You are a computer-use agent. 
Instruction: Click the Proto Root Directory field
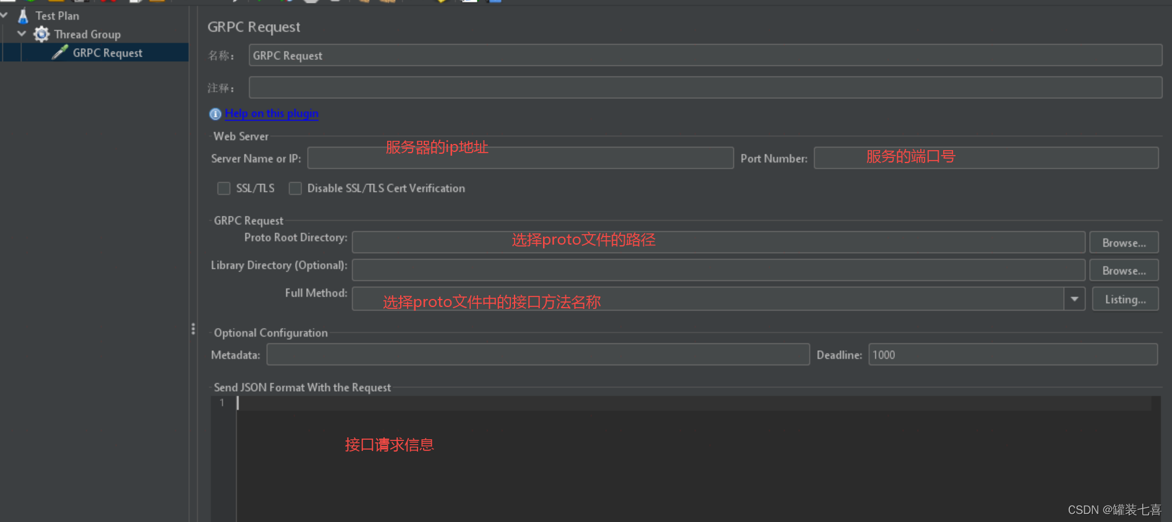click(718, 242)
